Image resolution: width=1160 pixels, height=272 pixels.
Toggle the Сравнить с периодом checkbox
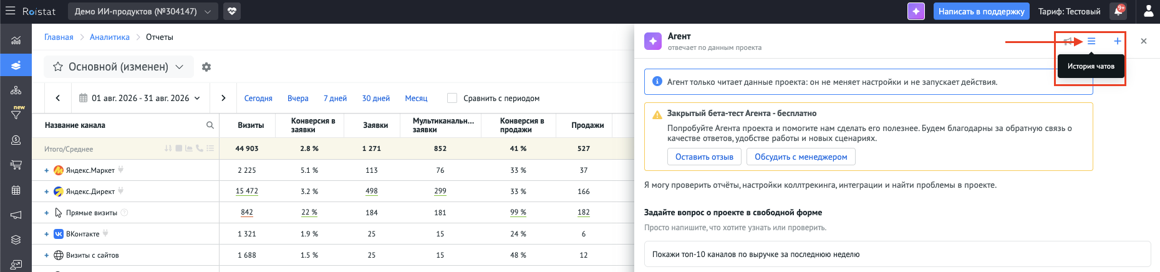pos(452,98)
